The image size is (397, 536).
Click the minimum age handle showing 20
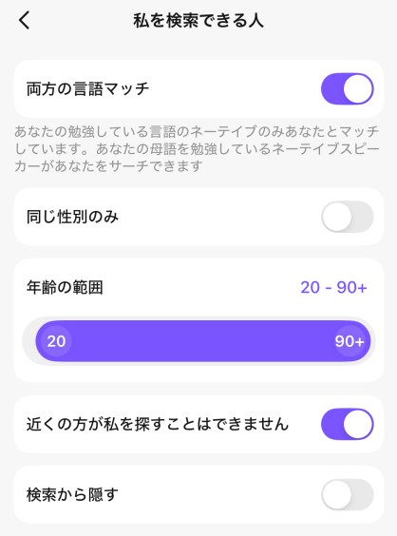56,341
